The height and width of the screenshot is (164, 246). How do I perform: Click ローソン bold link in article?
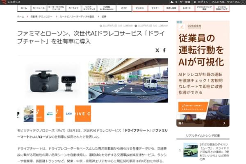click(x=45, y=137)
